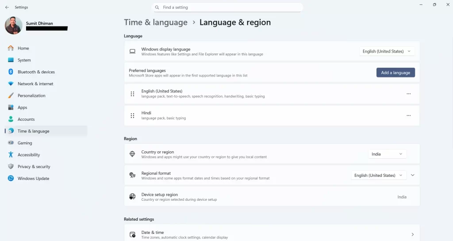
Task: Click the back arrow in Settings
Action: 7,8
